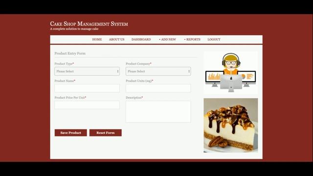
Task: Focus the Product Name field
Action: 87,88
